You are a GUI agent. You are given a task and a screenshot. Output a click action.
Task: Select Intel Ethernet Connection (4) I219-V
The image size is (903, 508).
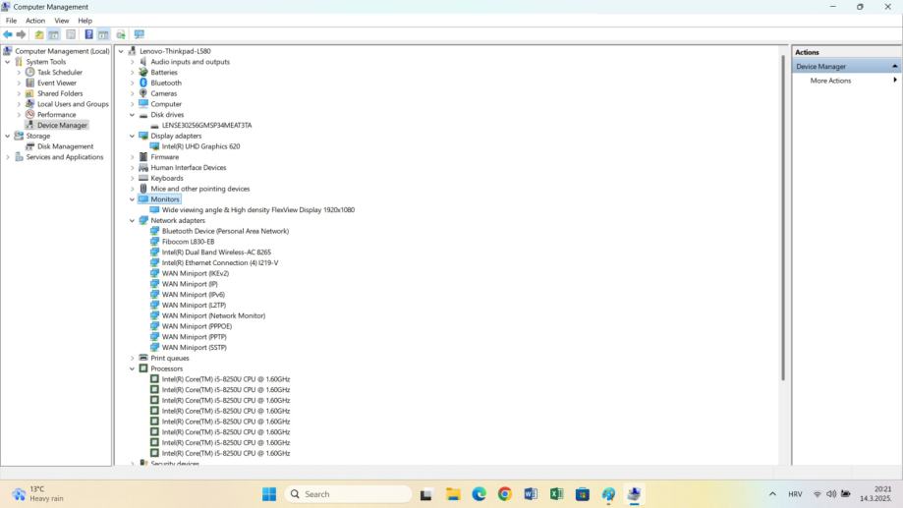tap(220, 262)
